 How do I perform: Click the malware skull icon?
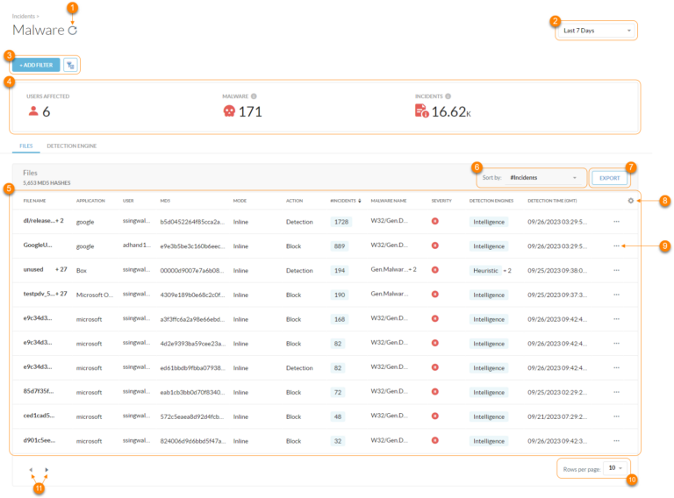click(229, 111)
